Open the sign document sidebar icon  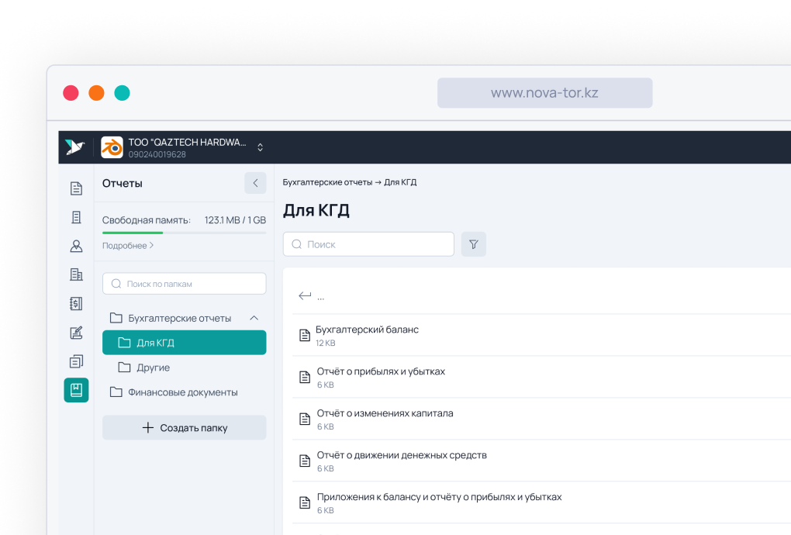point(76,333)
